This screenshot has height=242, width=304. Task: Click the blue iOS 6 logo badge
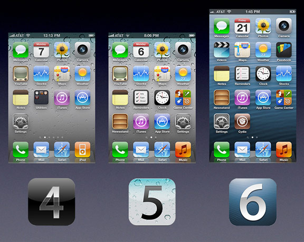point(253,202)
